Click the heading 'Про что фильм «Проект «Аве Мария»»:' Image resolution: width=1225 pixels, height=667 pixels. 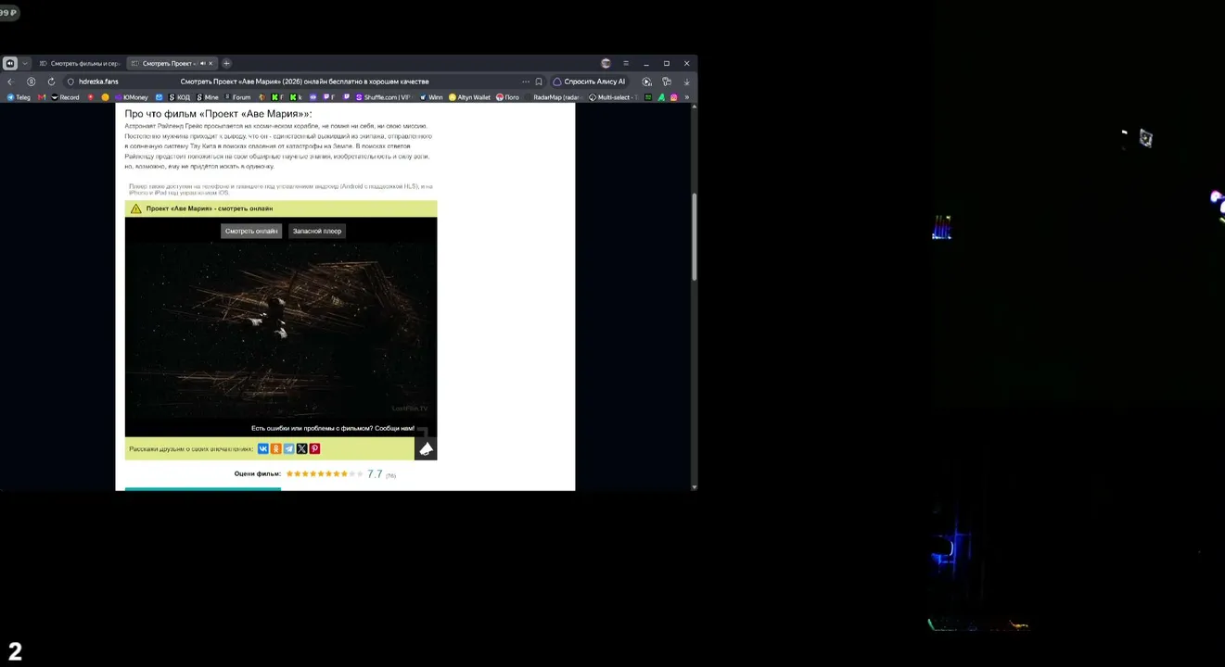[x=219, y=114]
